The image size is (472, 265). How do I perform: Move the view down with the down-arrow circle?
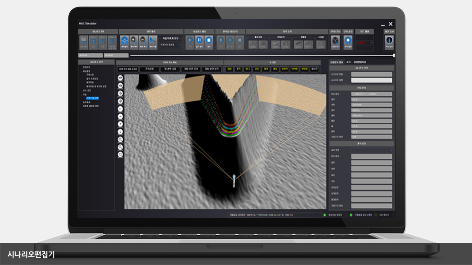(120, 132)
